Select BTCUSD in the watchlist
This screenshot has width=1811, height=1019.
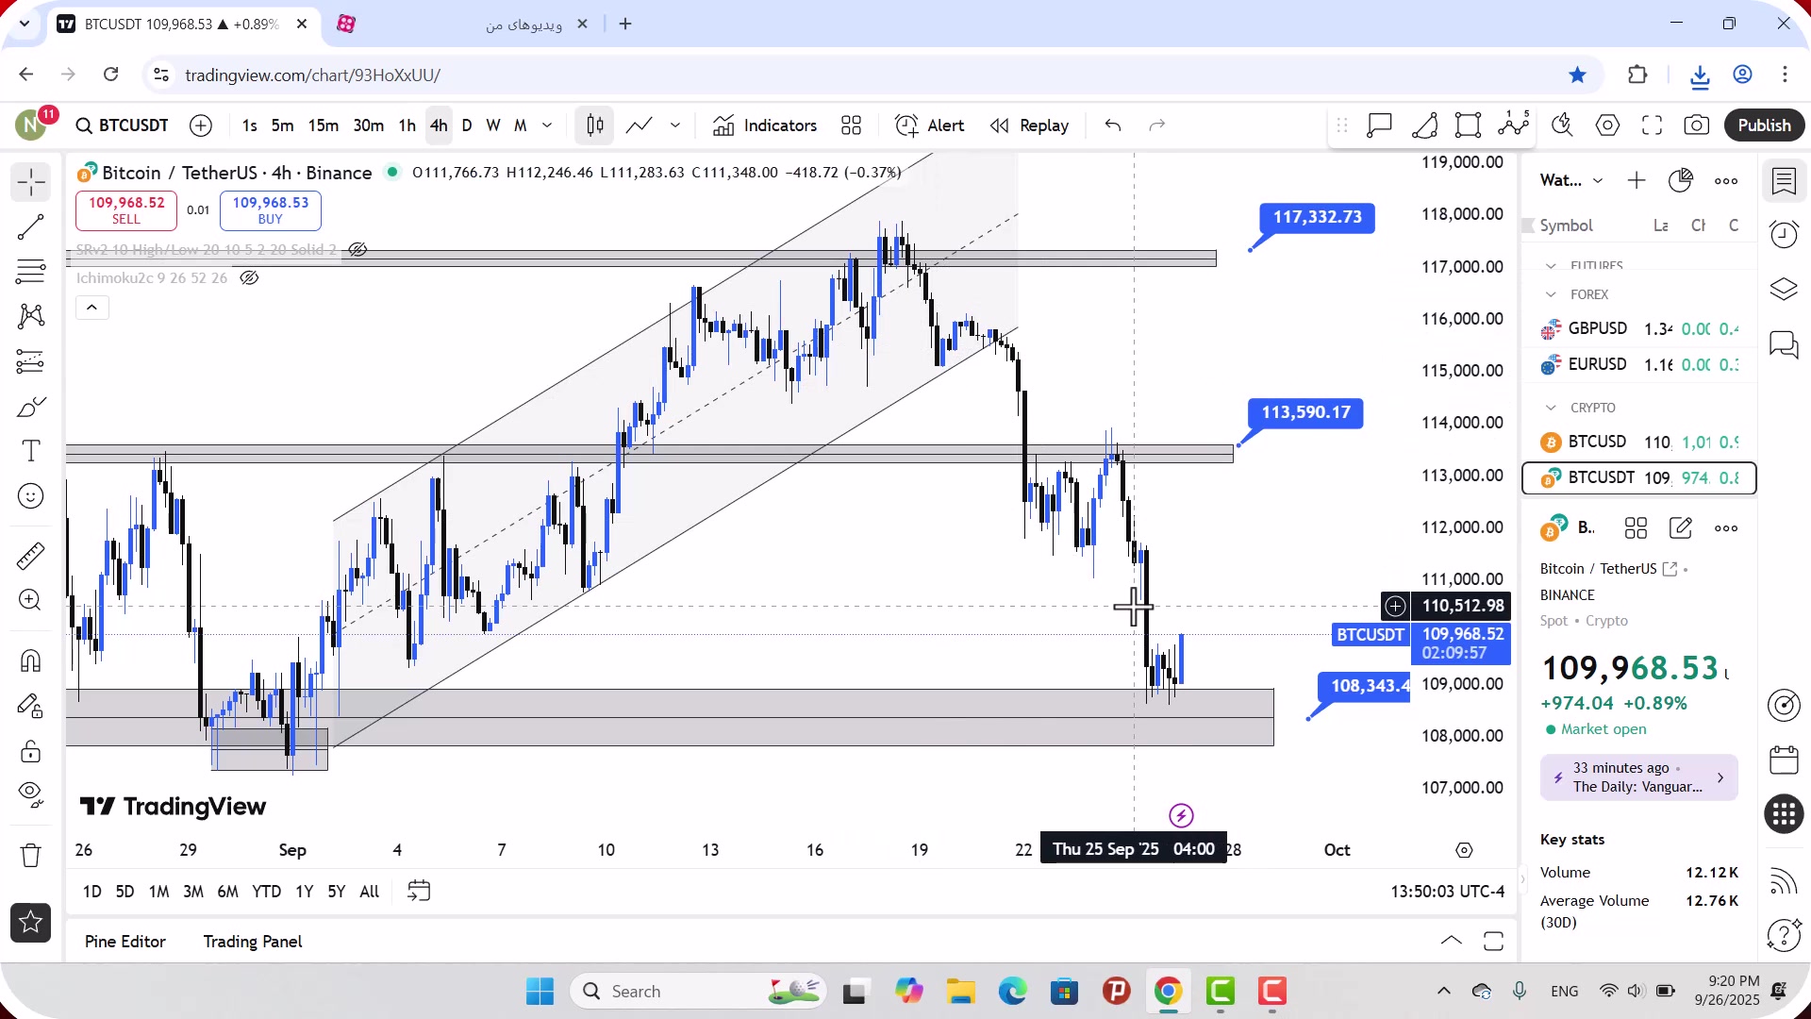[x=1639, y=442]
